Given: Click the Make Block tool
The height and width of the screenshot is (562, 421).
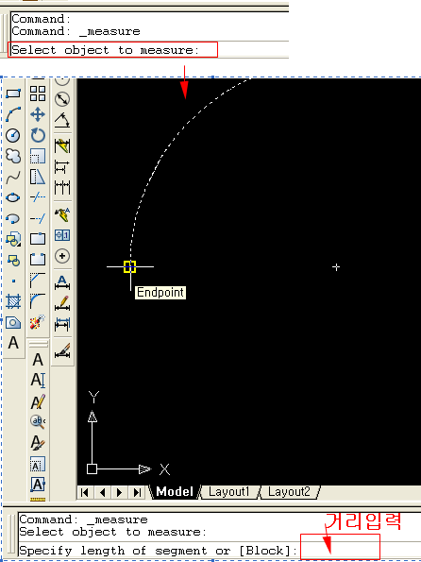Looking at the screenshot, I should tap(13, 260).
